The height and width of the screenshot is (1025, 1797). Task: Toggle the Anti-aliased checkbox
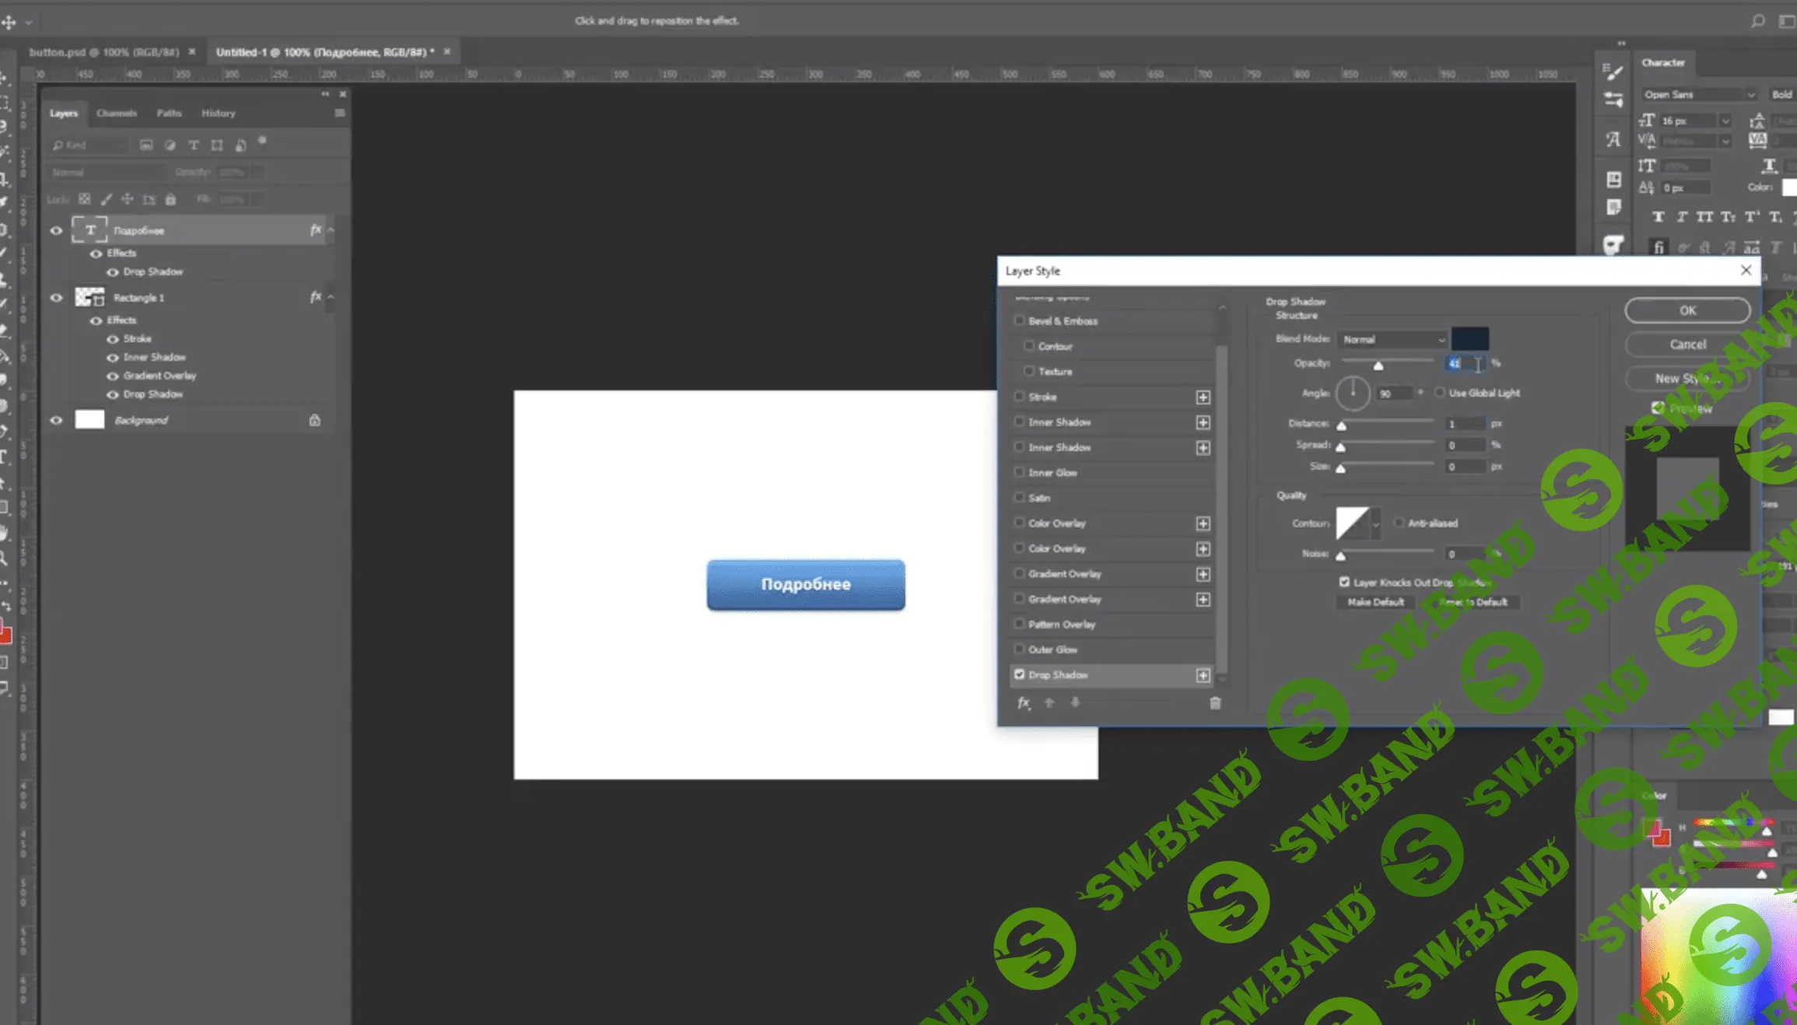coord(1399,523)
